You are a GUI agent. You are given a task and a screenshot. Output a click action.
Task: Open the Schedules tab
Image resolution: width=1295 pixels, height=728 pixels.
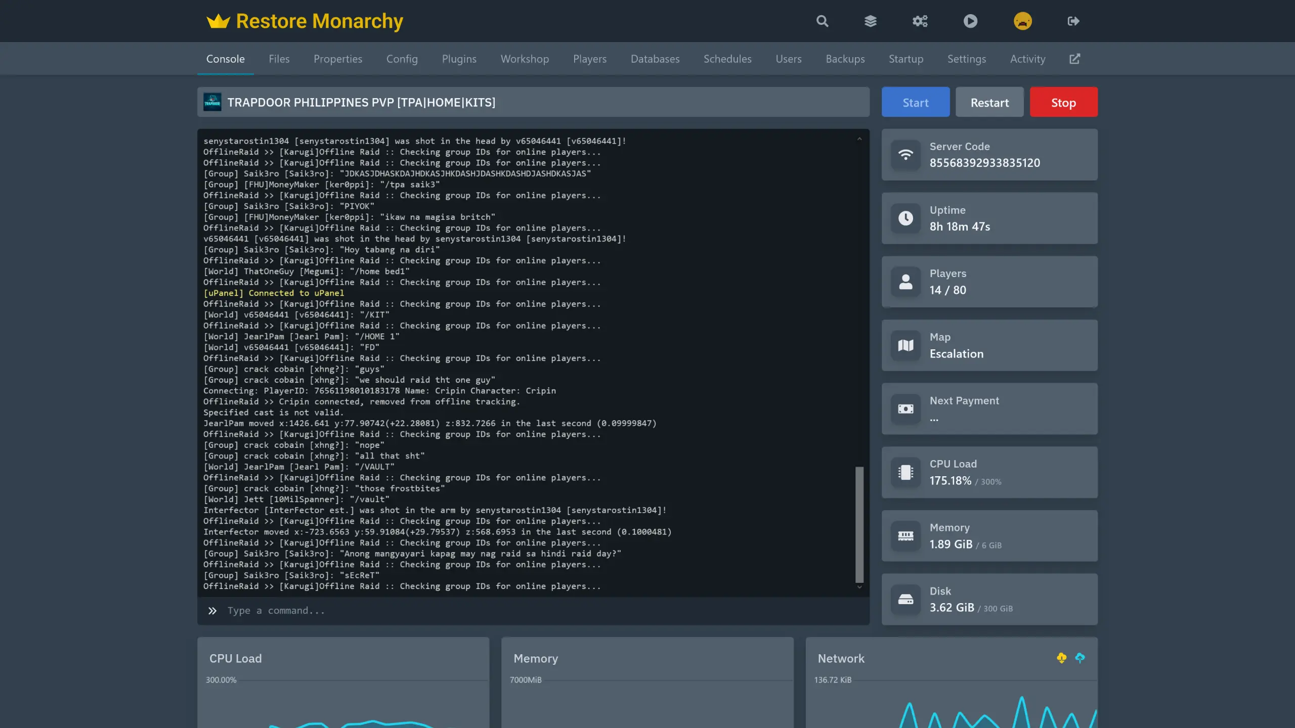(727, 59)
